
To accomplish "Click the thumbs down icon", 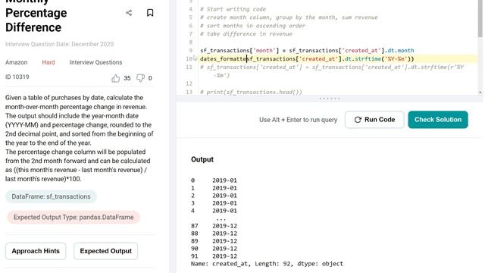I will click(x=140, y=78).
